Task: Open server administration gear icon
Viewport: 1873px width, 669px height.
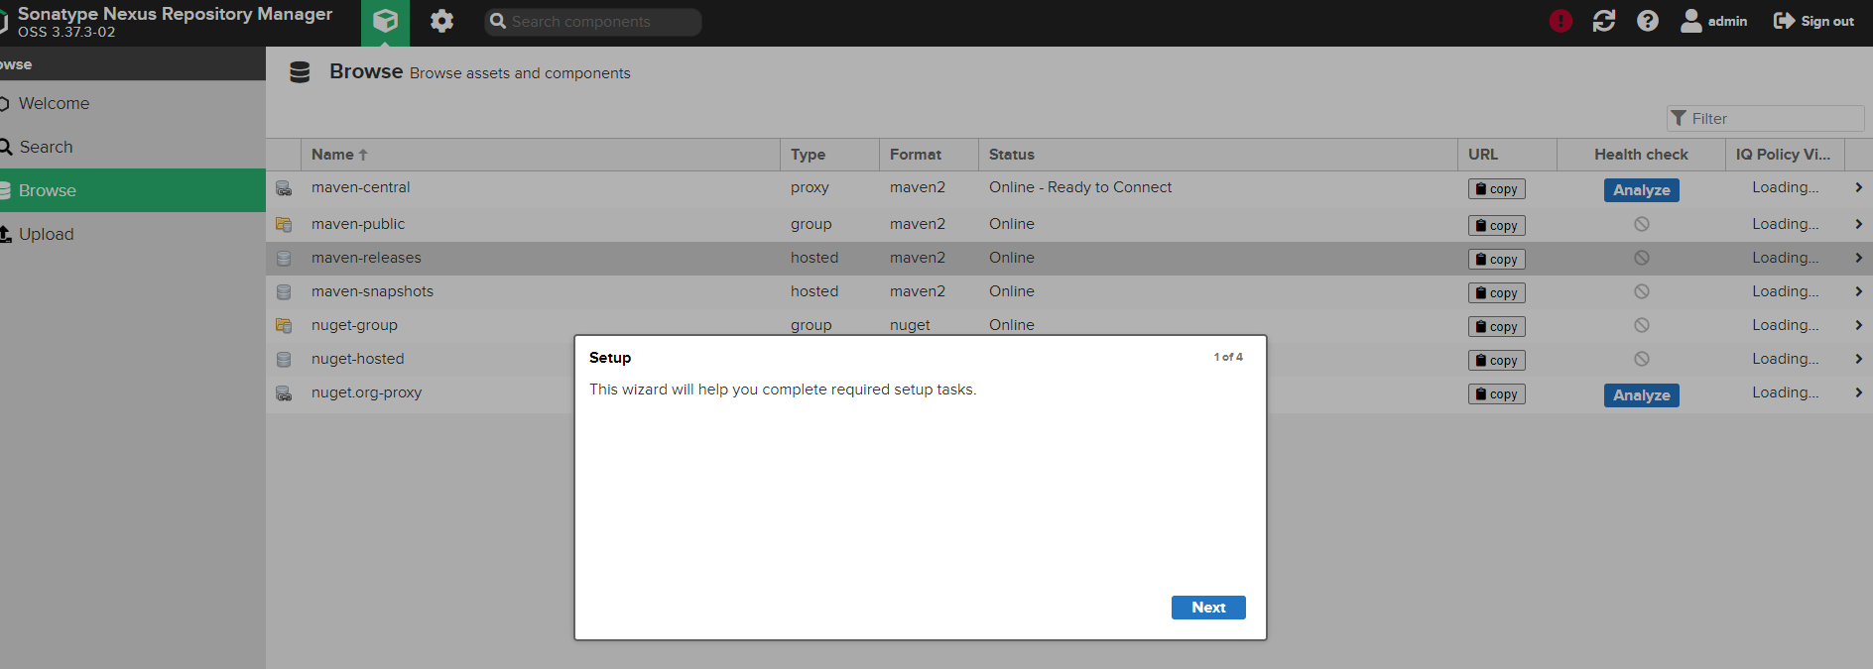Action: click(441, 21)
